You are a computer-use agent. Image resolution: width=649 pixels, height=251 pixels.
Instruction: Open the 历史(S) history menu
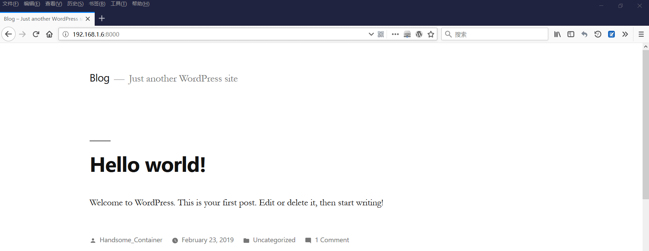point(75,4)
